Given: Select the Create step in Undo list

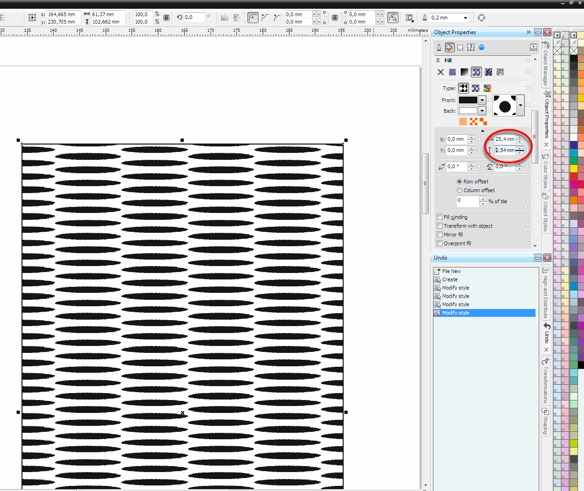Looking at the screenshot, I should 449,279.
